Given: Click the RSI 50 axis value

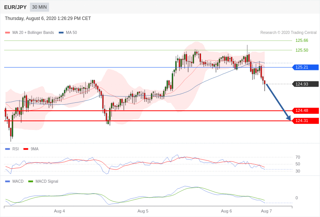Looking at the screenshot, I should (298, 164).
